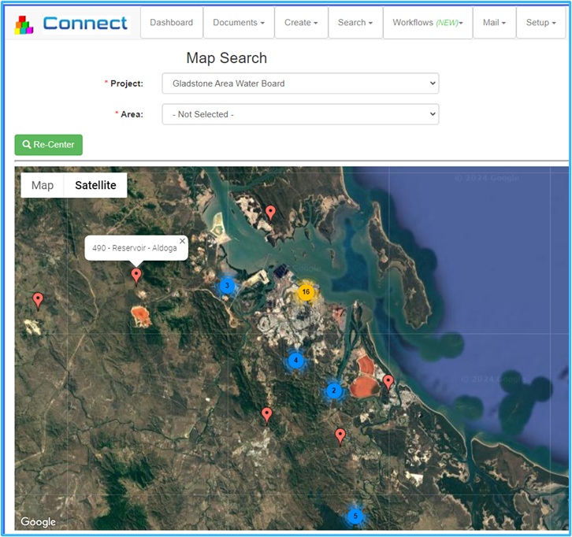Click the red pin at far west edge
The width and height of the screenshot is (572, 537).
pyautogui.click(x=38, y=301)
